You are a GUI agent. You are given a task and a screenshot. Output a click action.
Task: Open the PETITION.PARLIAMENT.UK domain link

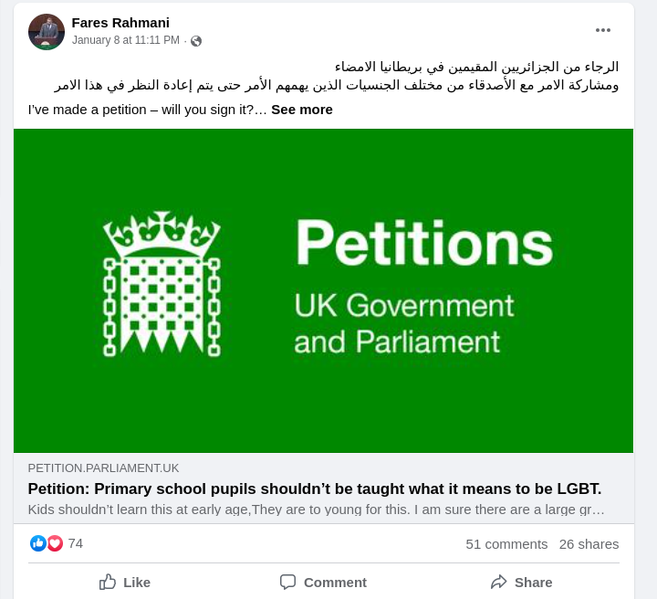click(x=103, y=468)
